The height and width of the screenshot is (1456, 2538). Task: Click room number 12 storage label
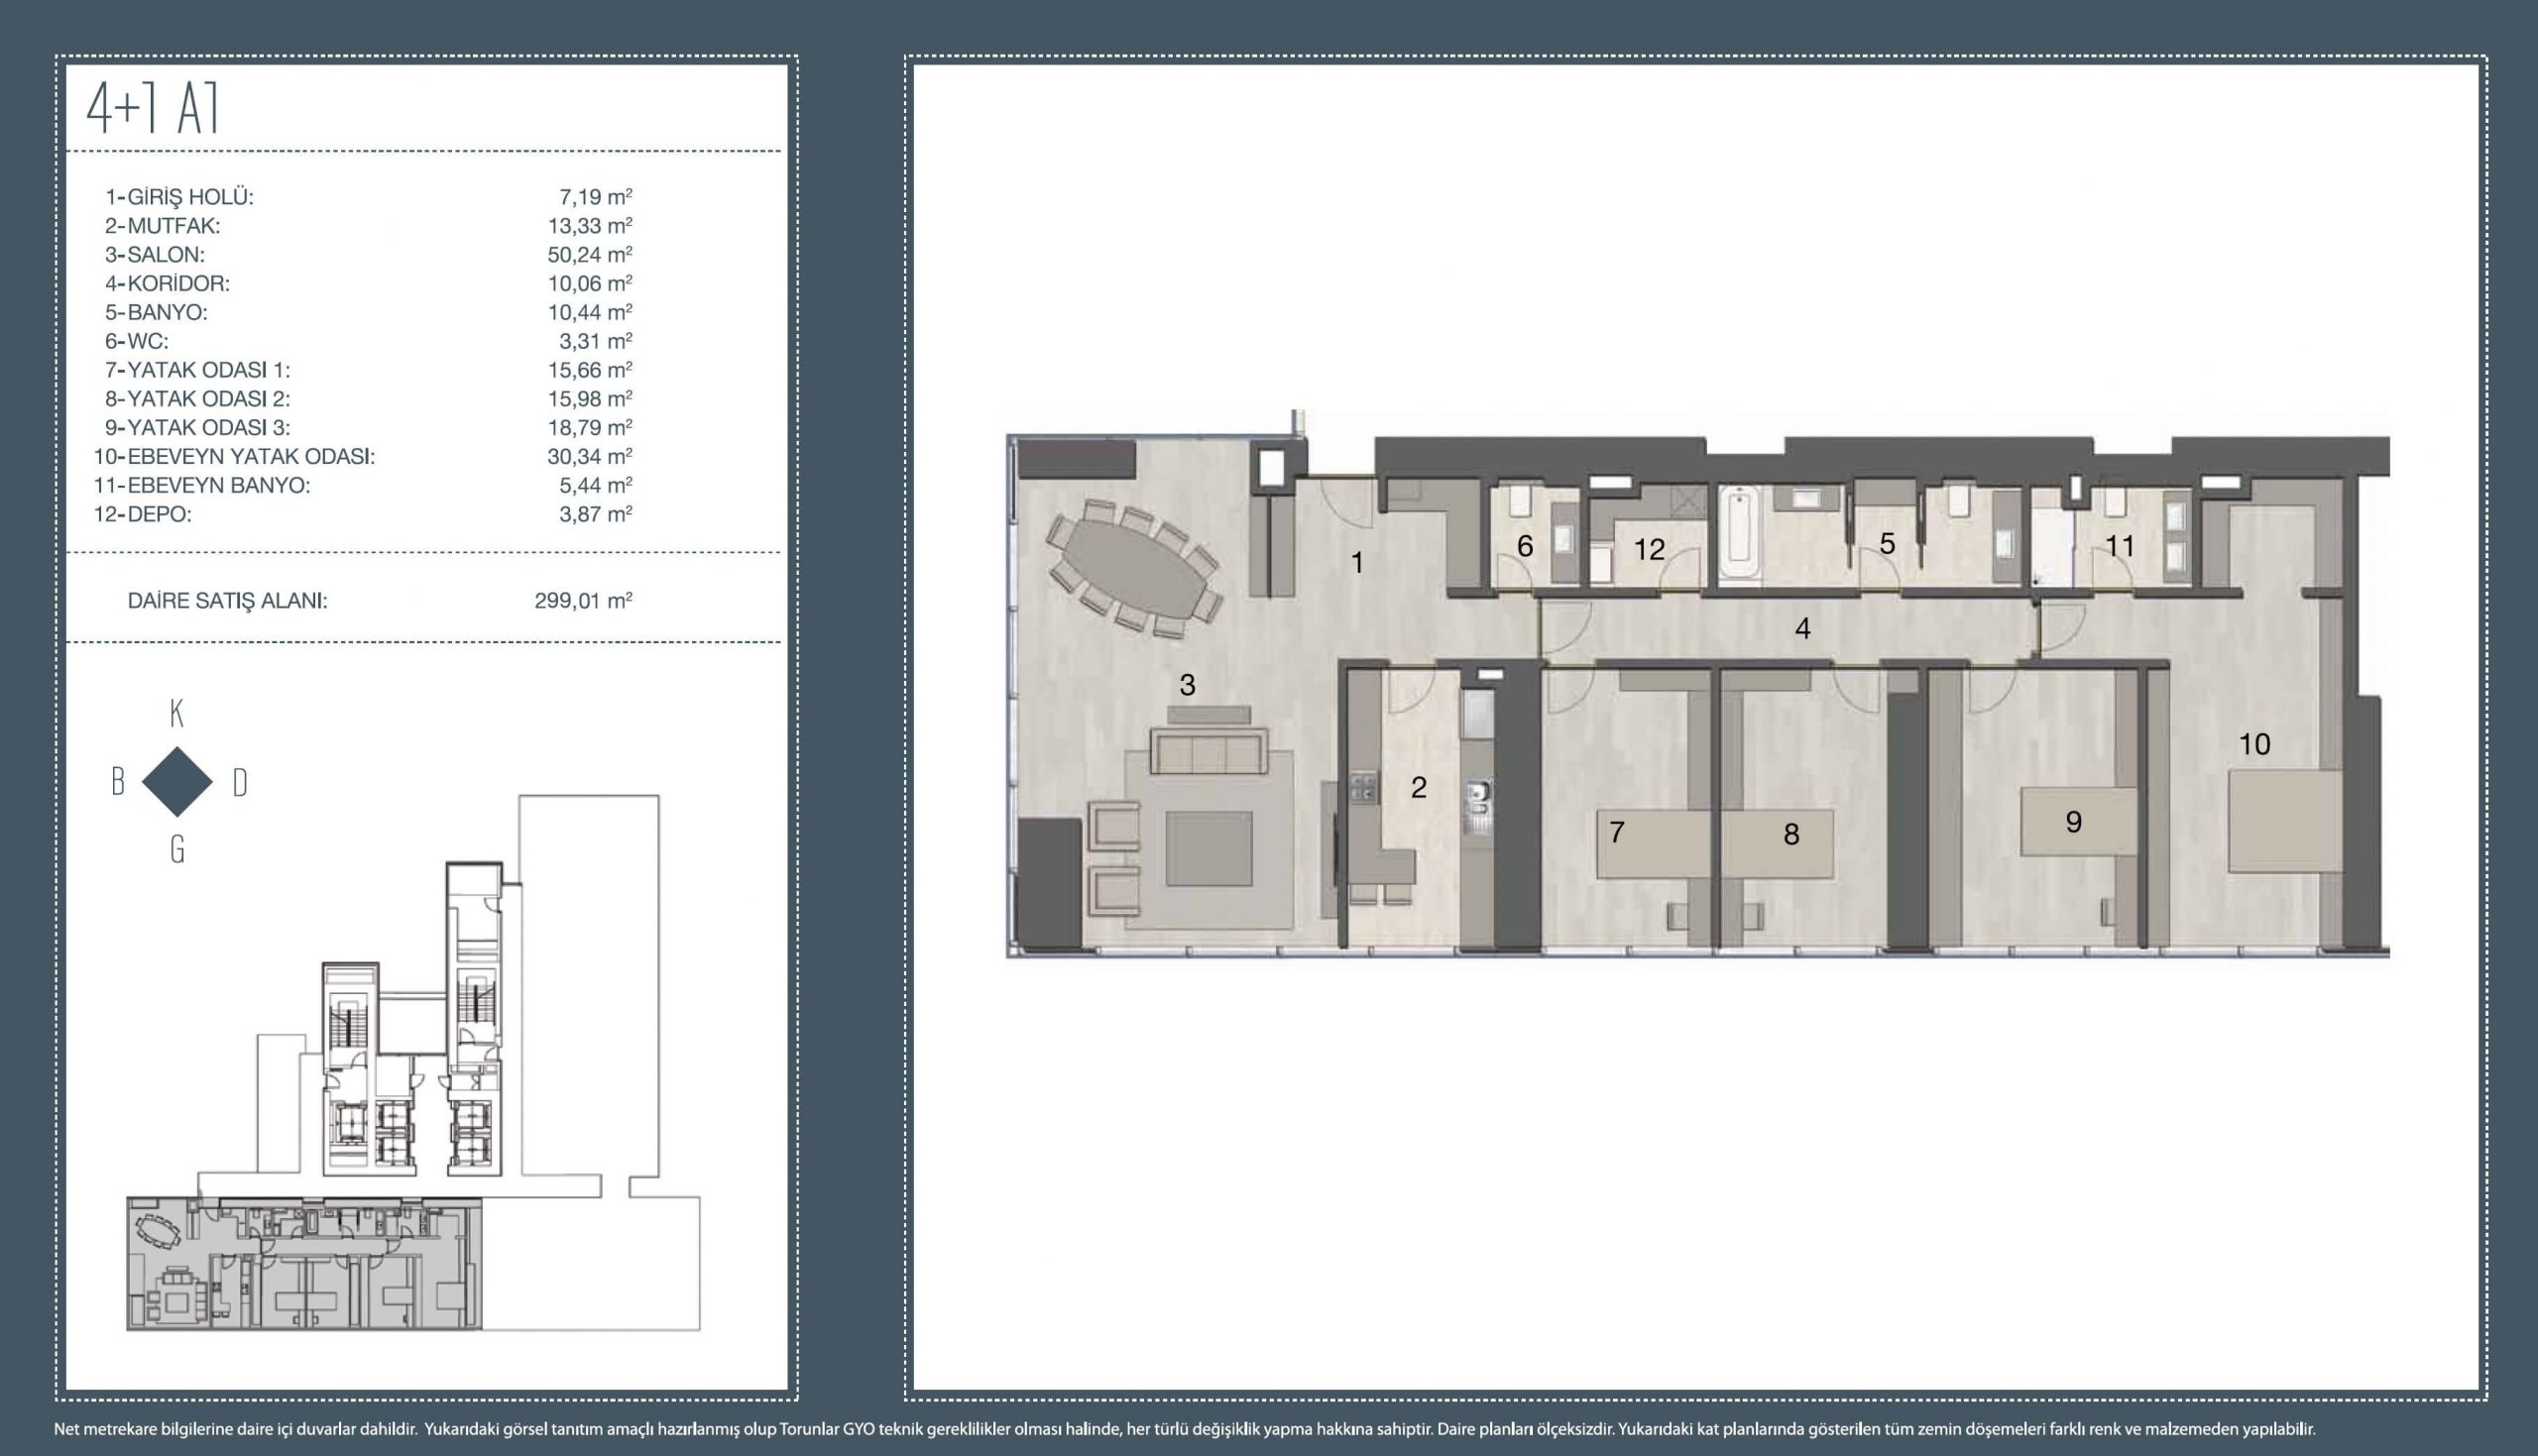coord(1649,550)
